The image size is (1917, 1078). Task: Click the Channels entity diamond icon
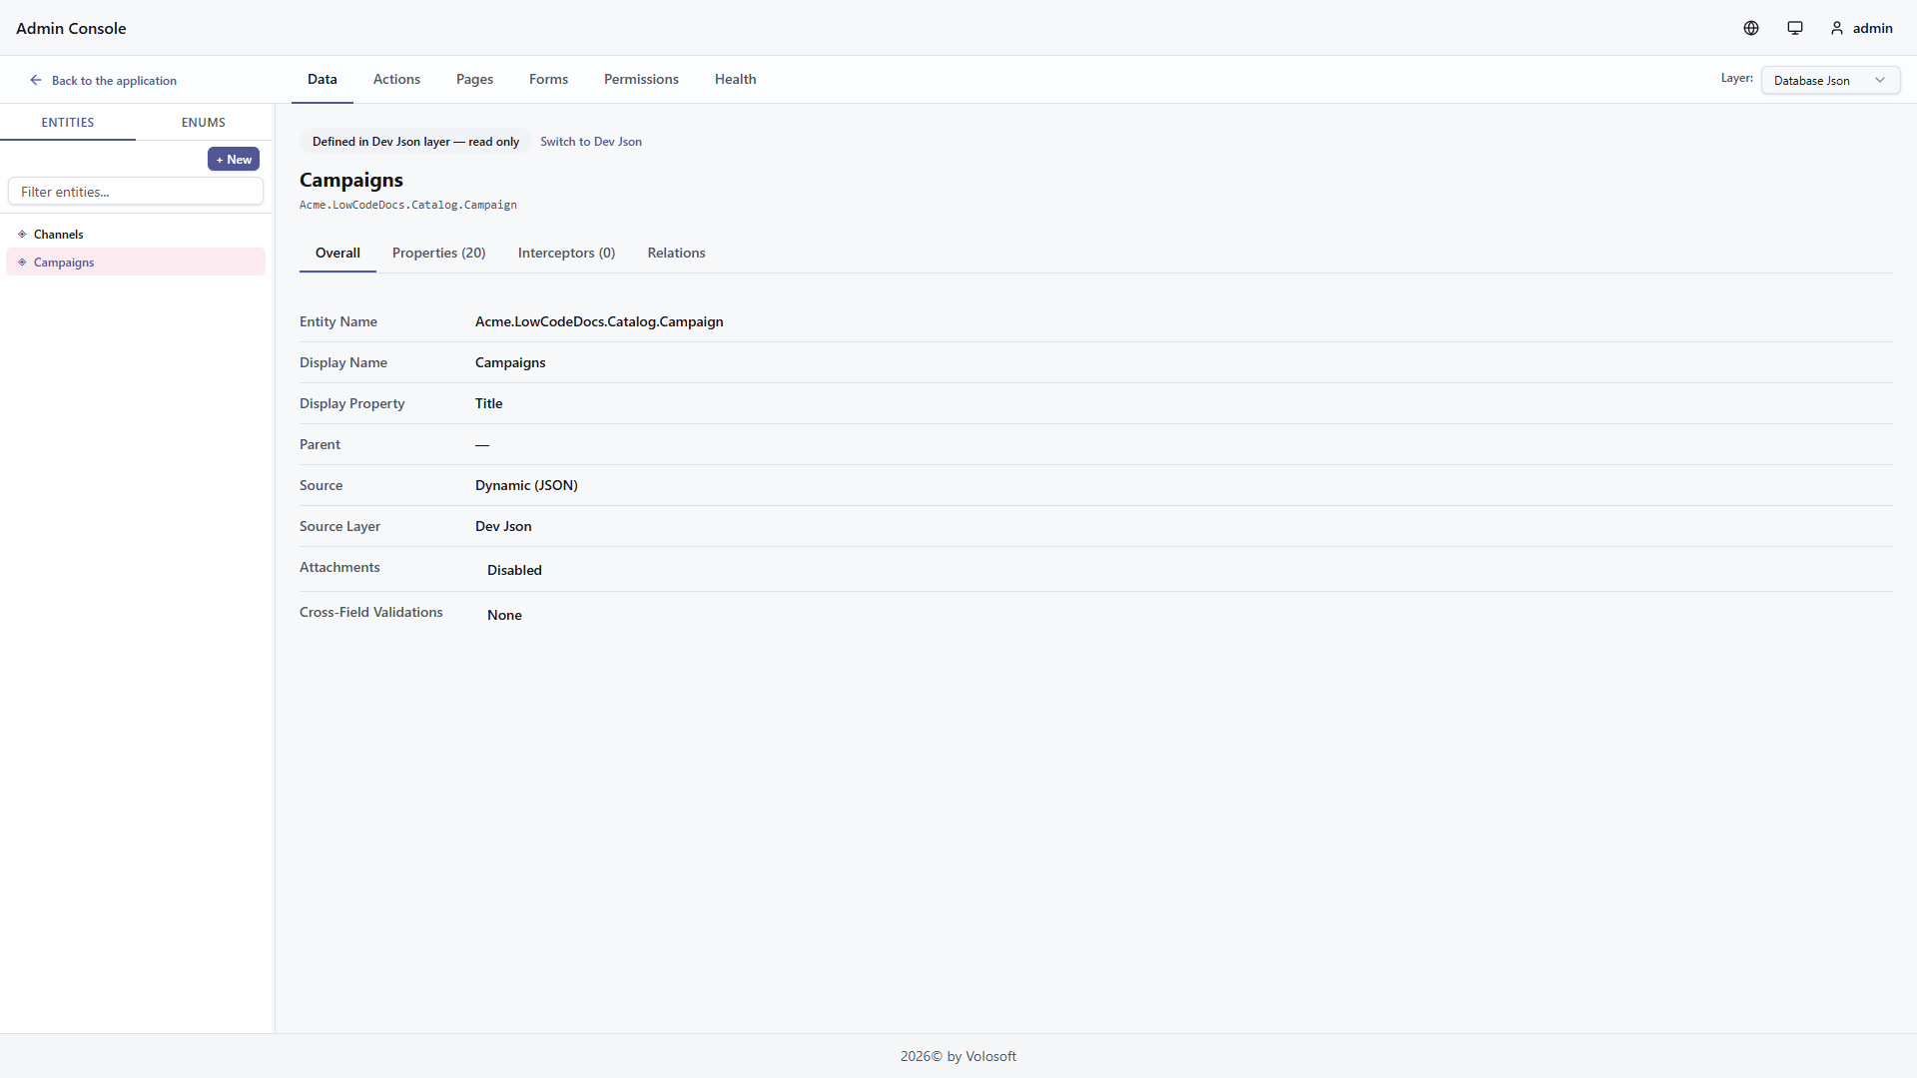click(22, 235)
